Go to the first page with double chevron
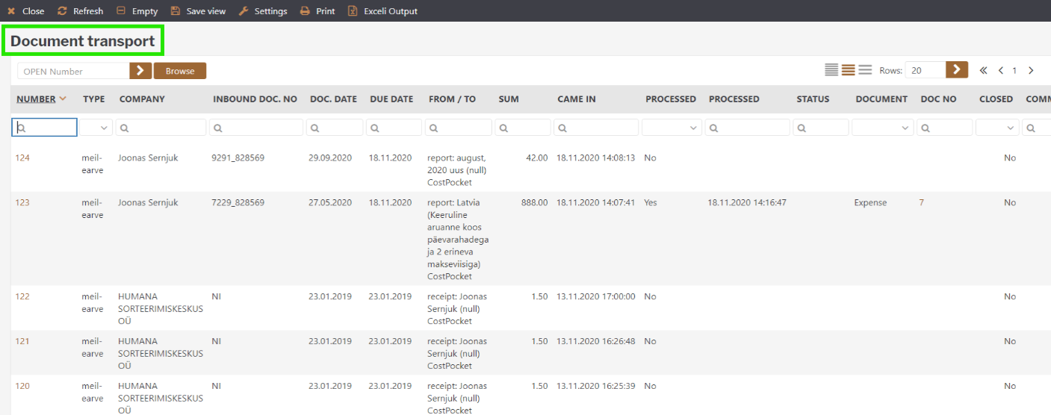1051x415 pixels. [984, 70]
